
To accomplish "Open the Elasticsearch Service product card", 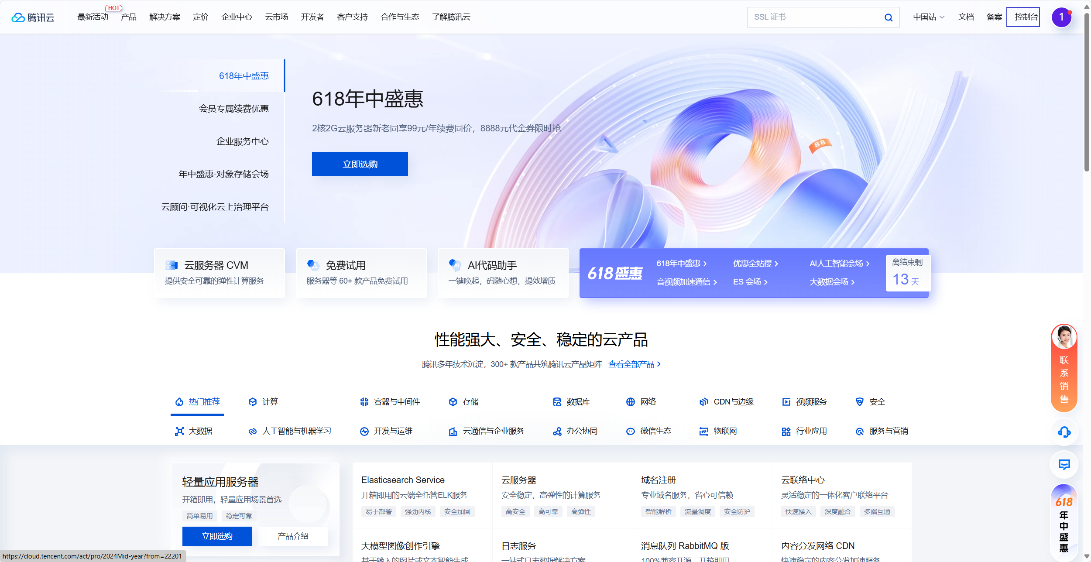I will (422, 495).
